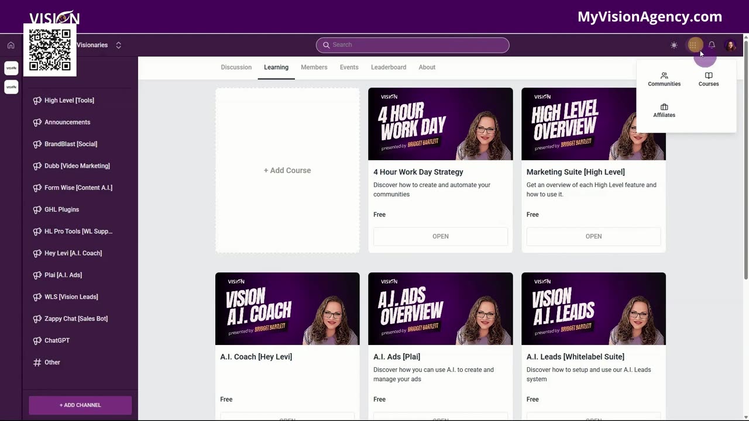The height and width of the screenshot is (421, 749).
Task: Click the Plai [A.I. Ads] channel icon
Action: (37, 275)
